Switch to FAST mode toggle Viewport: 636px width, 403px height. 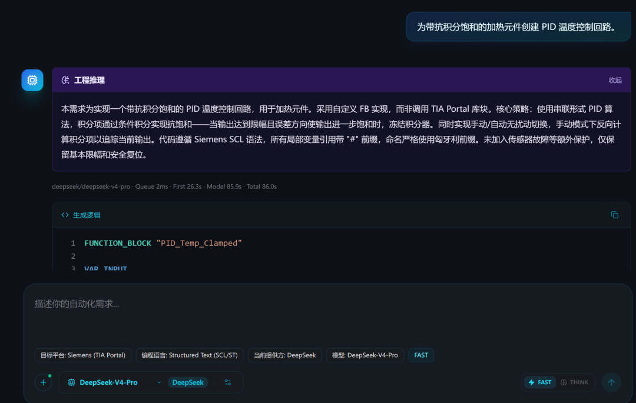(540, 382)
